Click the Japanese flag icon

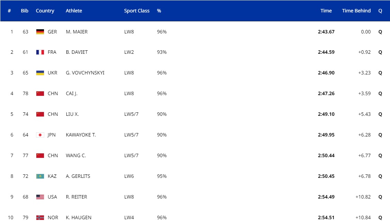(x=40, y=135)
